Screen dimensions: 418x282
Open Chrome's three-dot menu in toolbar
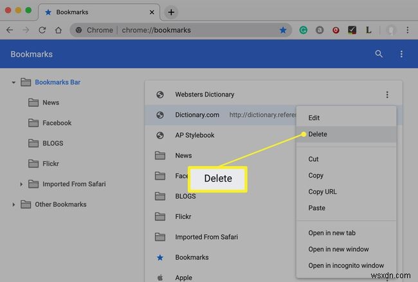tap(407, 30)
